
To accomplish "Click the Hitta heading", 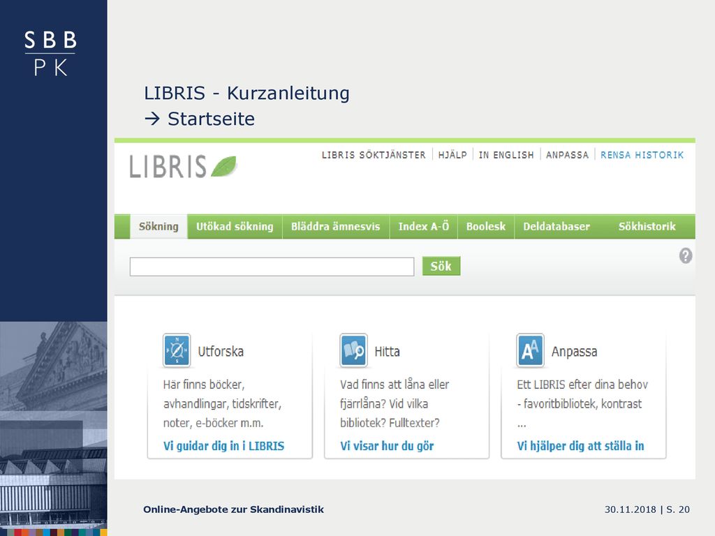I will (387, 352).
